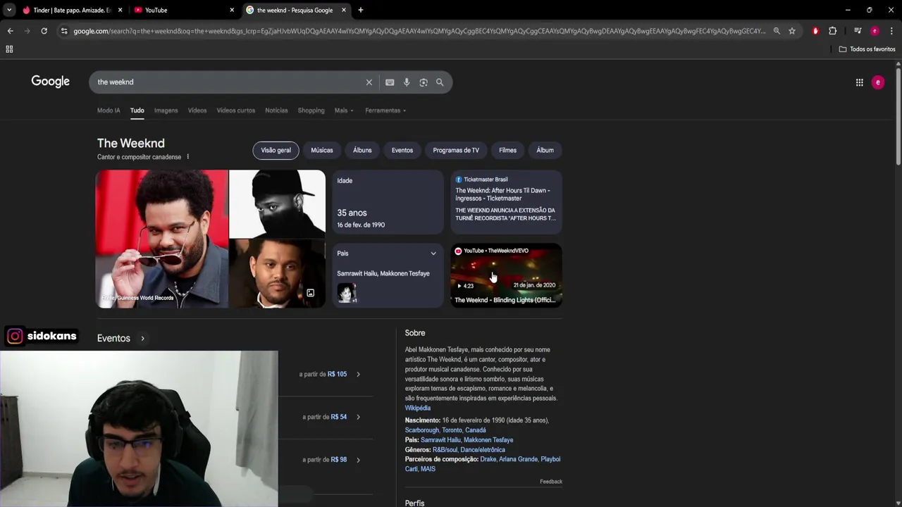Select the Modo IA search tab
The height and width of the screenshot is (507, 902).
tap(109, 111)
